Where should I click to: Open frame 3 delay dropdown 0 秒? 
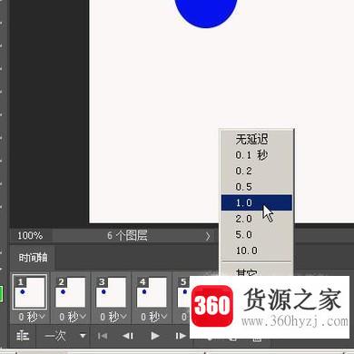113,317
